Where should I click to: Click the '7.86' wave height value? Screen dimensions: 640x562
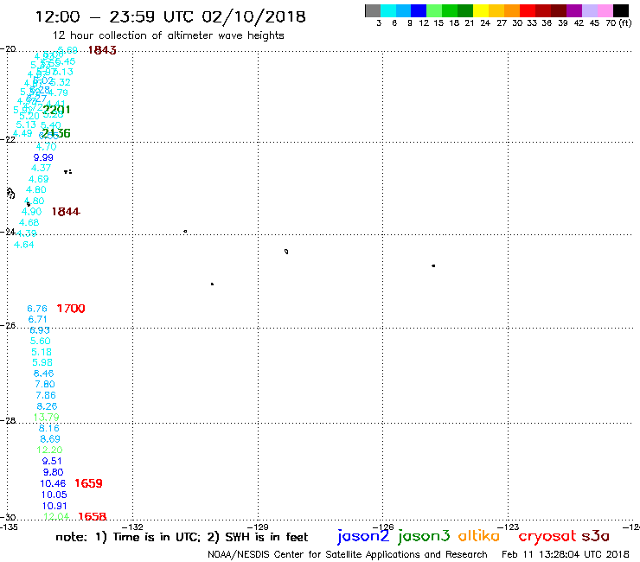pos(46,395)
